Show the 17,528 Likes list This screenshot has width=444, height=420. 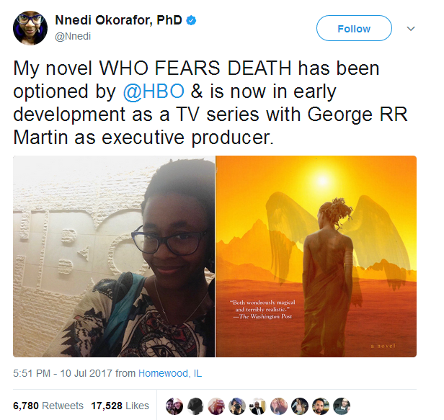tap(120, 406)
